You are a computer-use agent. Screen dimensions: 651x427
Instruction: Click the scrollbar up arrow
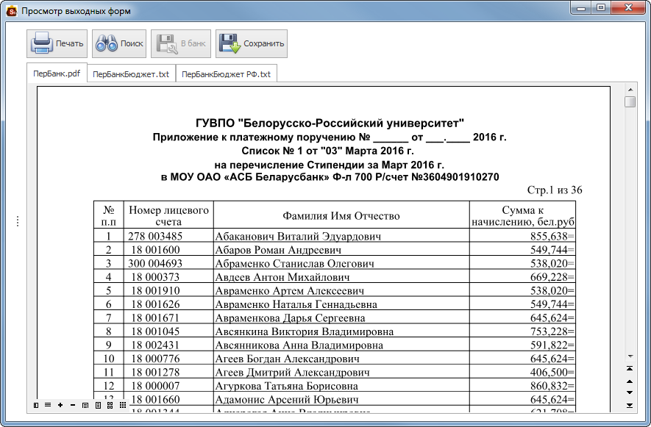click(x=630, y=90)
